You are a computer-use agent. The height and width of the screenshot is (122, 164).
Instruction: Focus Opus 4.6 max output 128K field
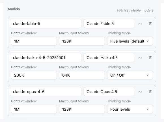click(x=82, y=109)
